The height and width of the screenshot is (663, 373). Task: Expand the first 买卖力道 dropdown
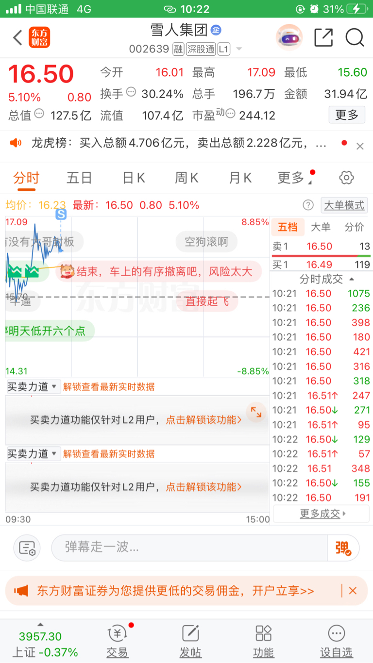pyautogui.click(x=33, y=386)
